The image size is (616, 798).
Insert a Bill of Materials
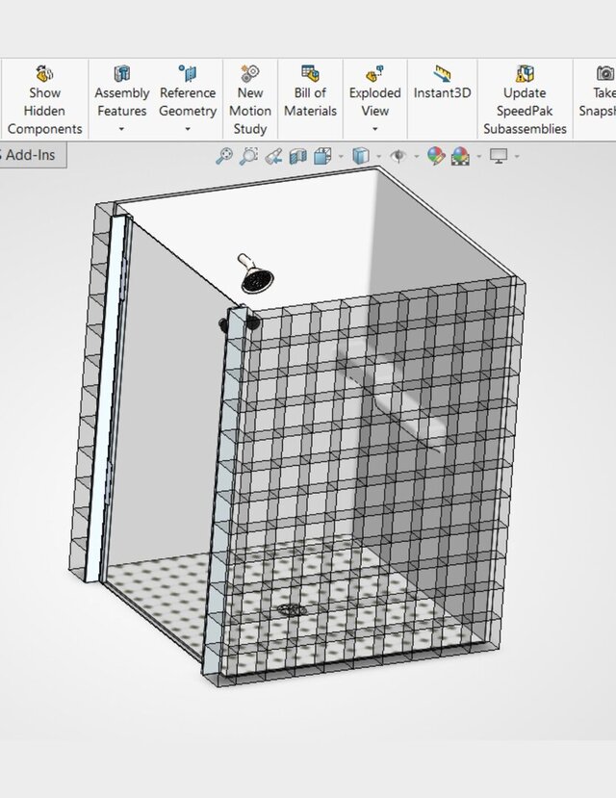pyautogui.click(x=310, y=91)
